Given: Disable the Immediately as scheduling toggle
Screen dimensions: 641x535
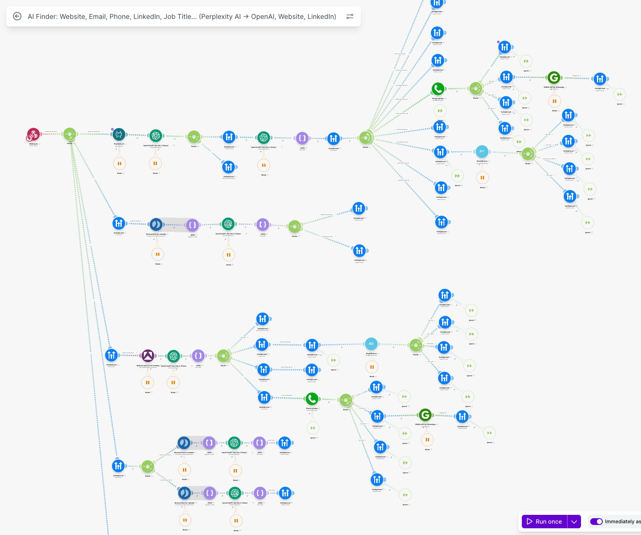Looking at the screenshot, I should (596, 522).
